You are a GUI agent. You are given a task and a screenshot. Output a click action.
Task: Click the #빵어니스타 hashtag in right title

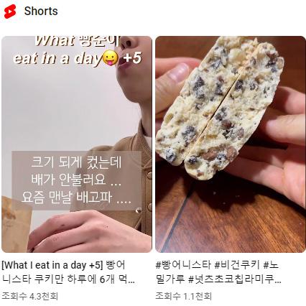pos(183,265)
